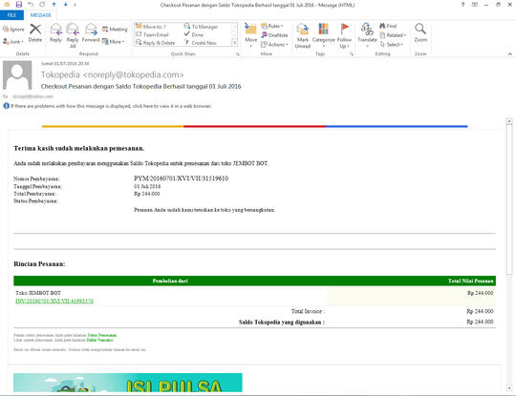Open the Junk dropdown
Screen dimensions: 516x396
(13, 42)
